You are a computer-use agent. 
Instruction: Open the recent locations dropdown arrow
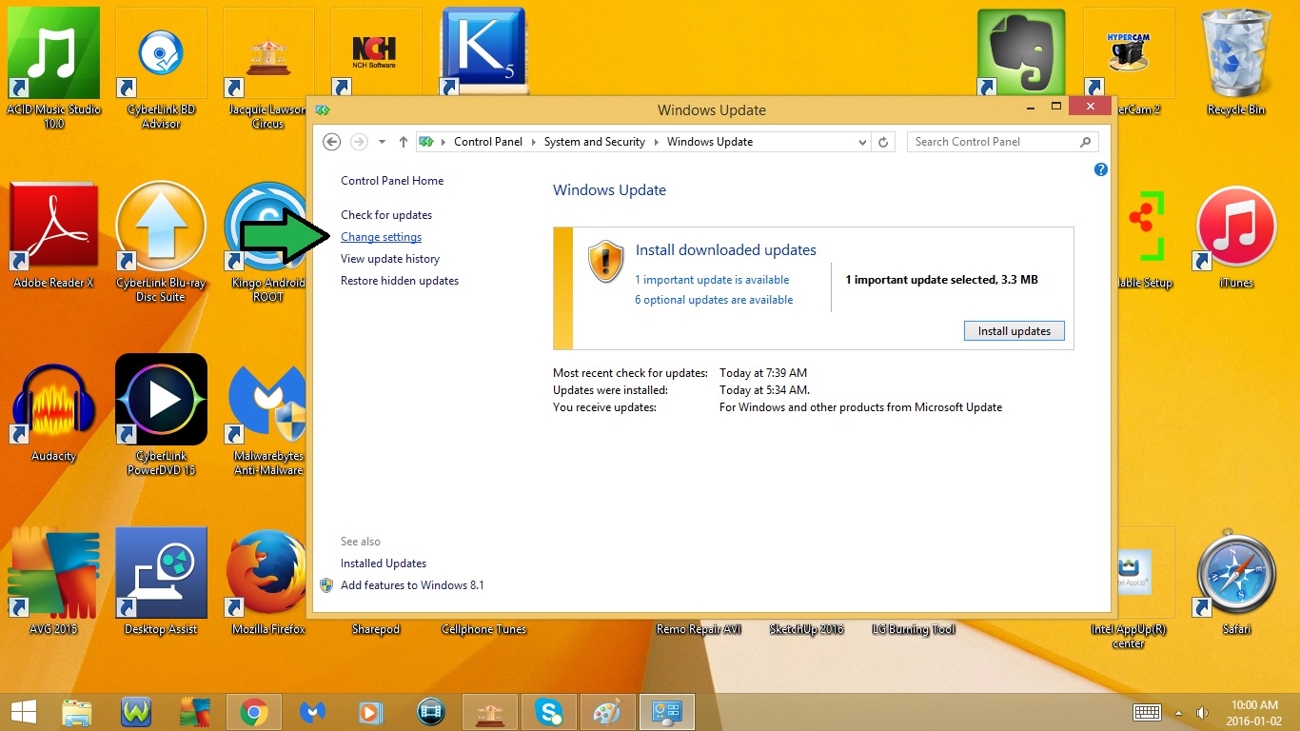(x=382, y=142)
